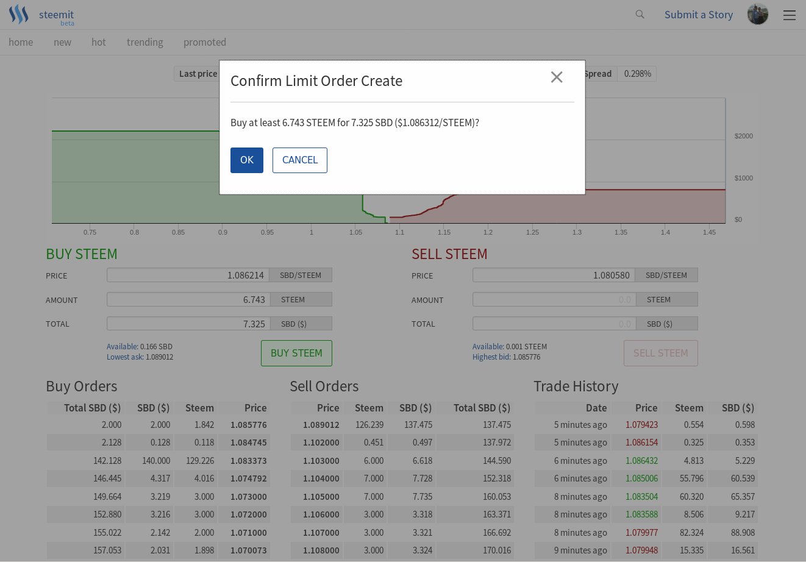Click trade history price 1.083588
Screen dimensions: 806x562
click(641, 514)
